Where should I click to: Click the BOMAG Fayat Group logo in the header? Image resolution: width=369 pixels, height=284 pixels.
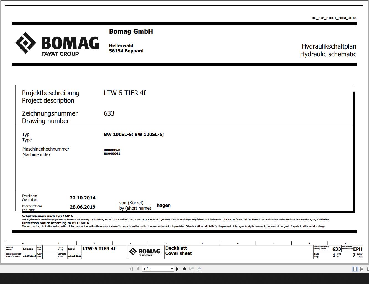click(57, 44)
